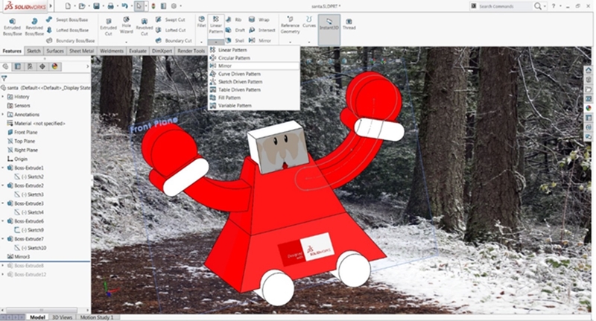Choose Variable Pattern menu entry
Screen dimensions: 596x321
coord(254,106)
